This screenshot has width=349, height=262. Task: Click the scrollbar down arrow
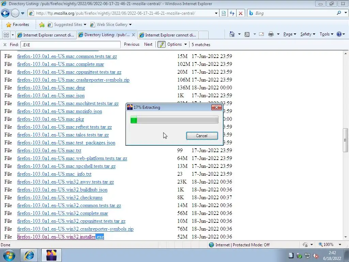coord(346,237)
